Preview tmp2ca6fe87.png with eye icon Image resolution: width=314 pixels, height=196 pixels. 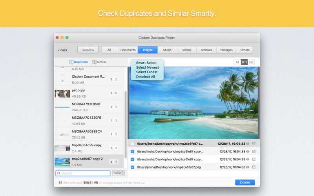tap(248, 167)
